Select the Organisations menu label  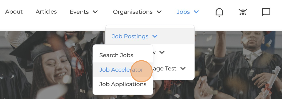[133, 12]
